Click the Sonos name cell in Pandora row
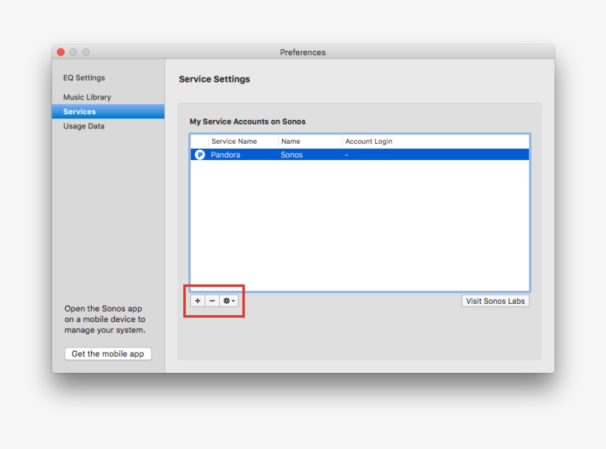Viewport: 606px width, 449px height. (292, 154)
